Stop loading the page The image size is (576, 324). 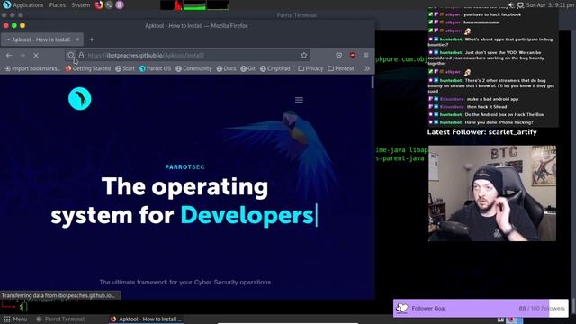[x=36, y=55]
